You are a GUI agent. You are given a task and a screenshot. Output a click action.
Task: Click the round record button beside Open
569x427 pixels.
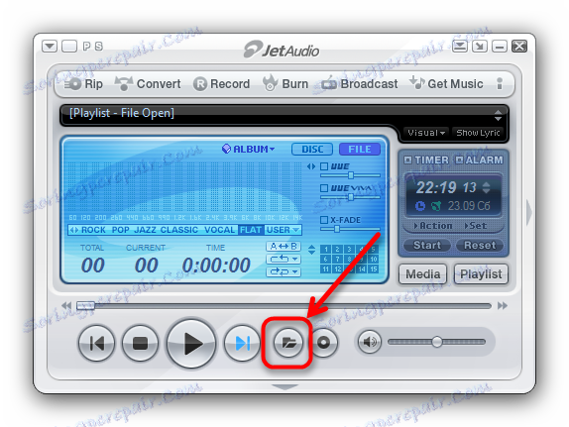coord(323,342)
